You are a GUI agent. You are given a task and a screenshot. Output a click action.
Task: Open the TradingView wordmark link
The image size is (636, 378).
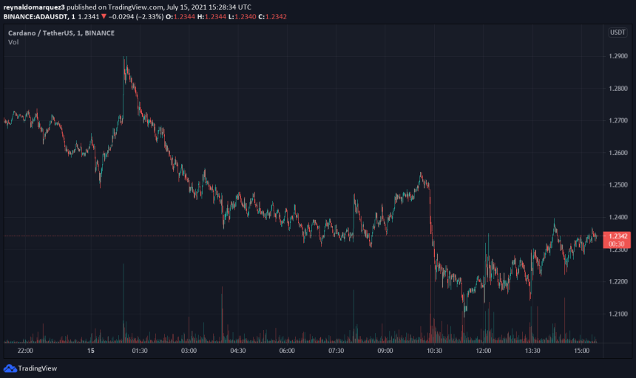click(x=37, y=368)
